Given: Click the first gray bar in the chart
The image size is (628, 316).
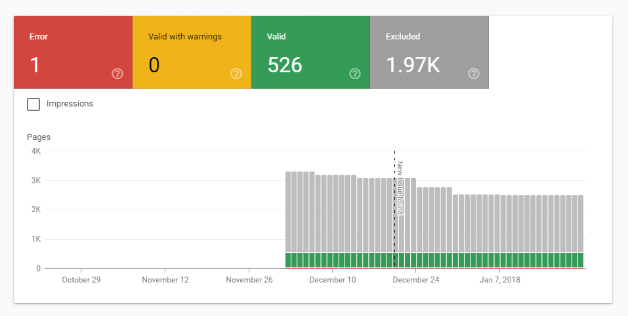Looking at the screenshot, I should pyautogui.click(x=289, y=210).
